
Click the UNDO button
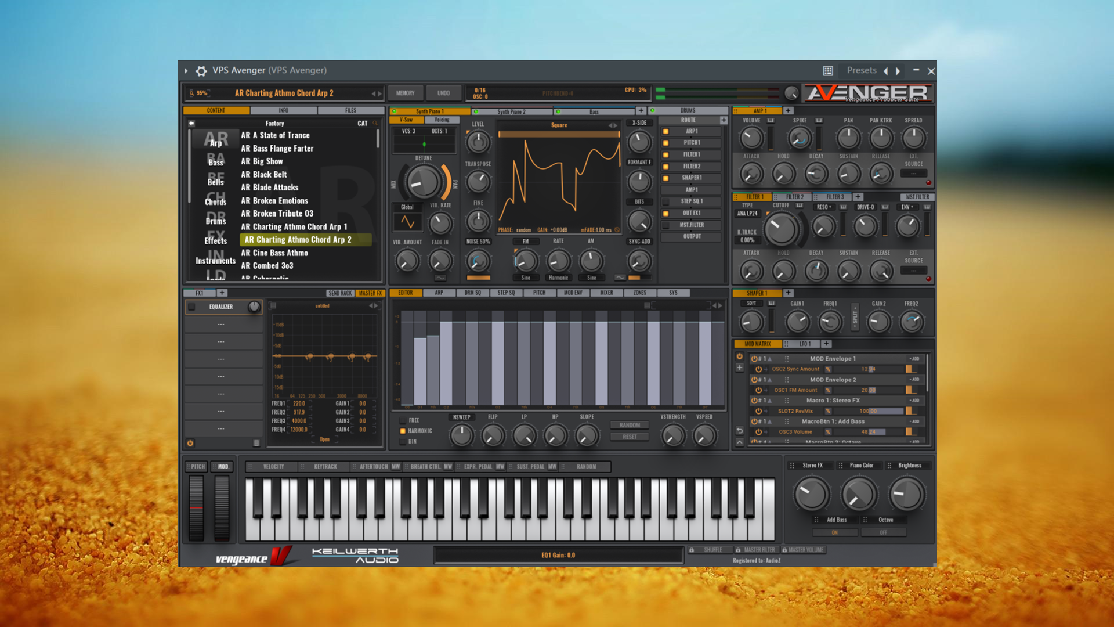[x=443, y=93]
